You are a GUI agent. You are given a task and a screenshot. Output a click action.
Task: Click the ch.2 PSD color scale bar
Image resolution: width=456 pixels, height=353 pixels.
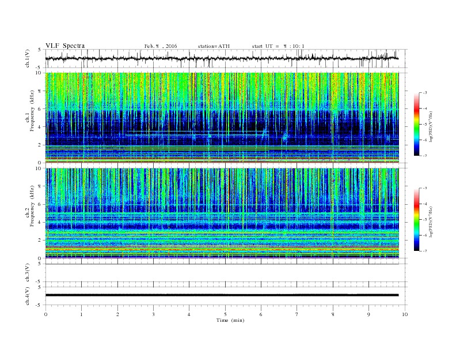(x=416, y=220)
